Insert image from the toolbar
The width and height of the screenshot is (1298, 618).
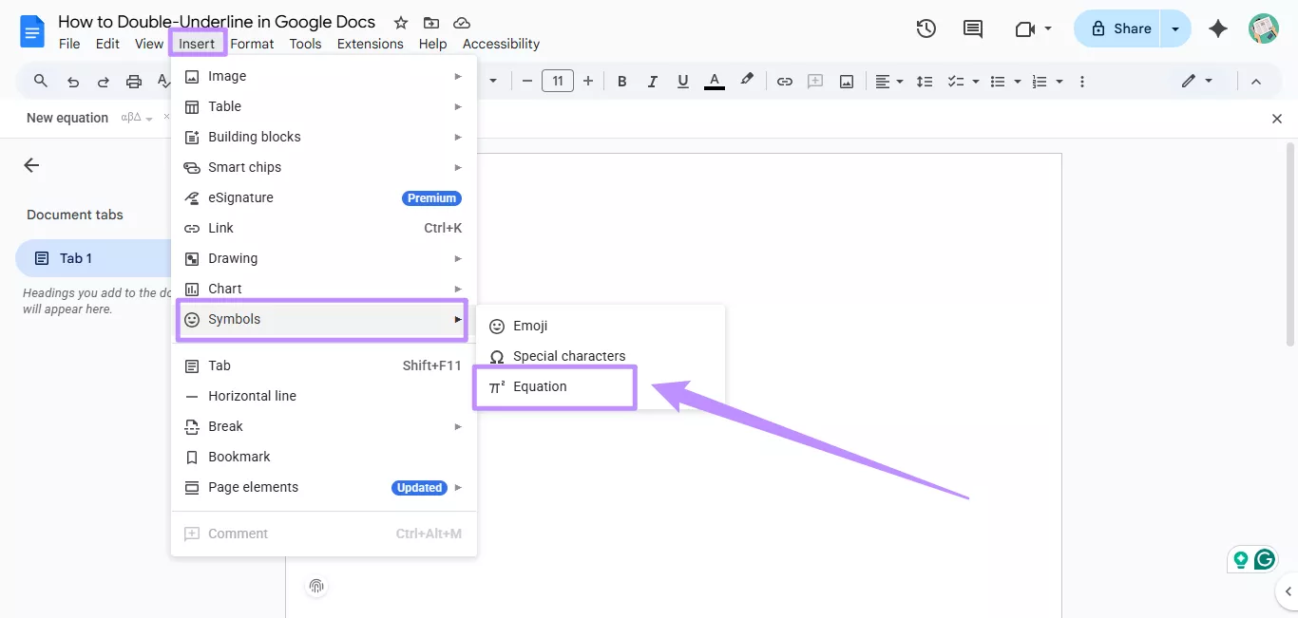pyautogui.click(x=846, y=82)
